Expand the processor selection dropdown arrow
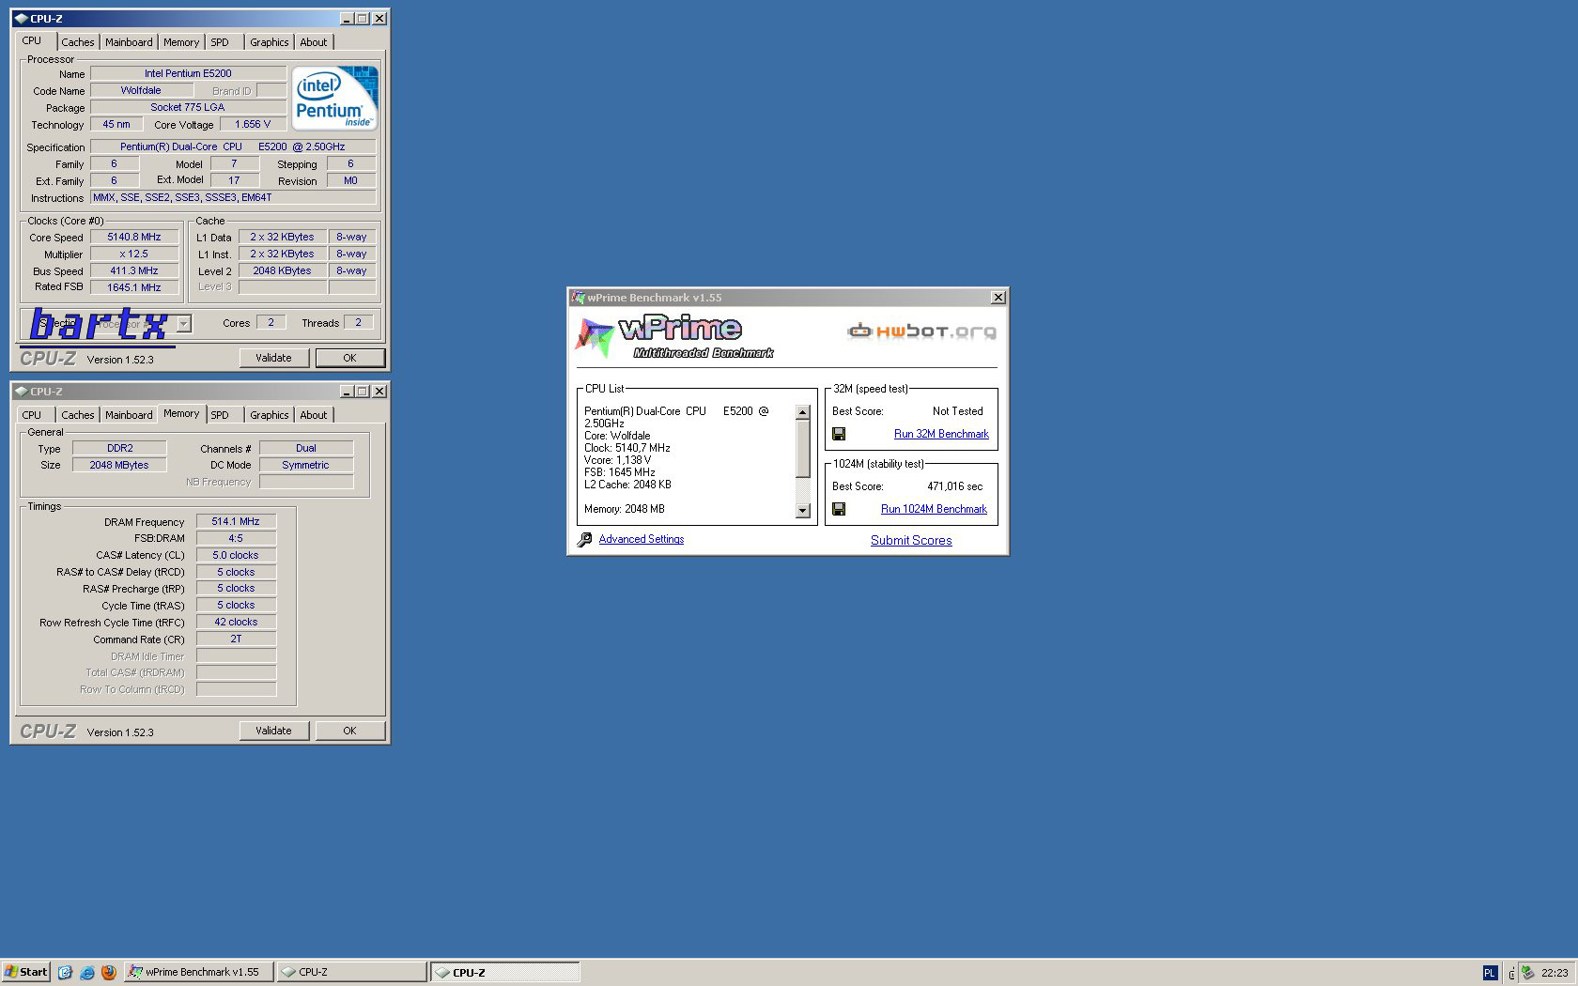Screen dimensions: 1578x986 point(184,324)
